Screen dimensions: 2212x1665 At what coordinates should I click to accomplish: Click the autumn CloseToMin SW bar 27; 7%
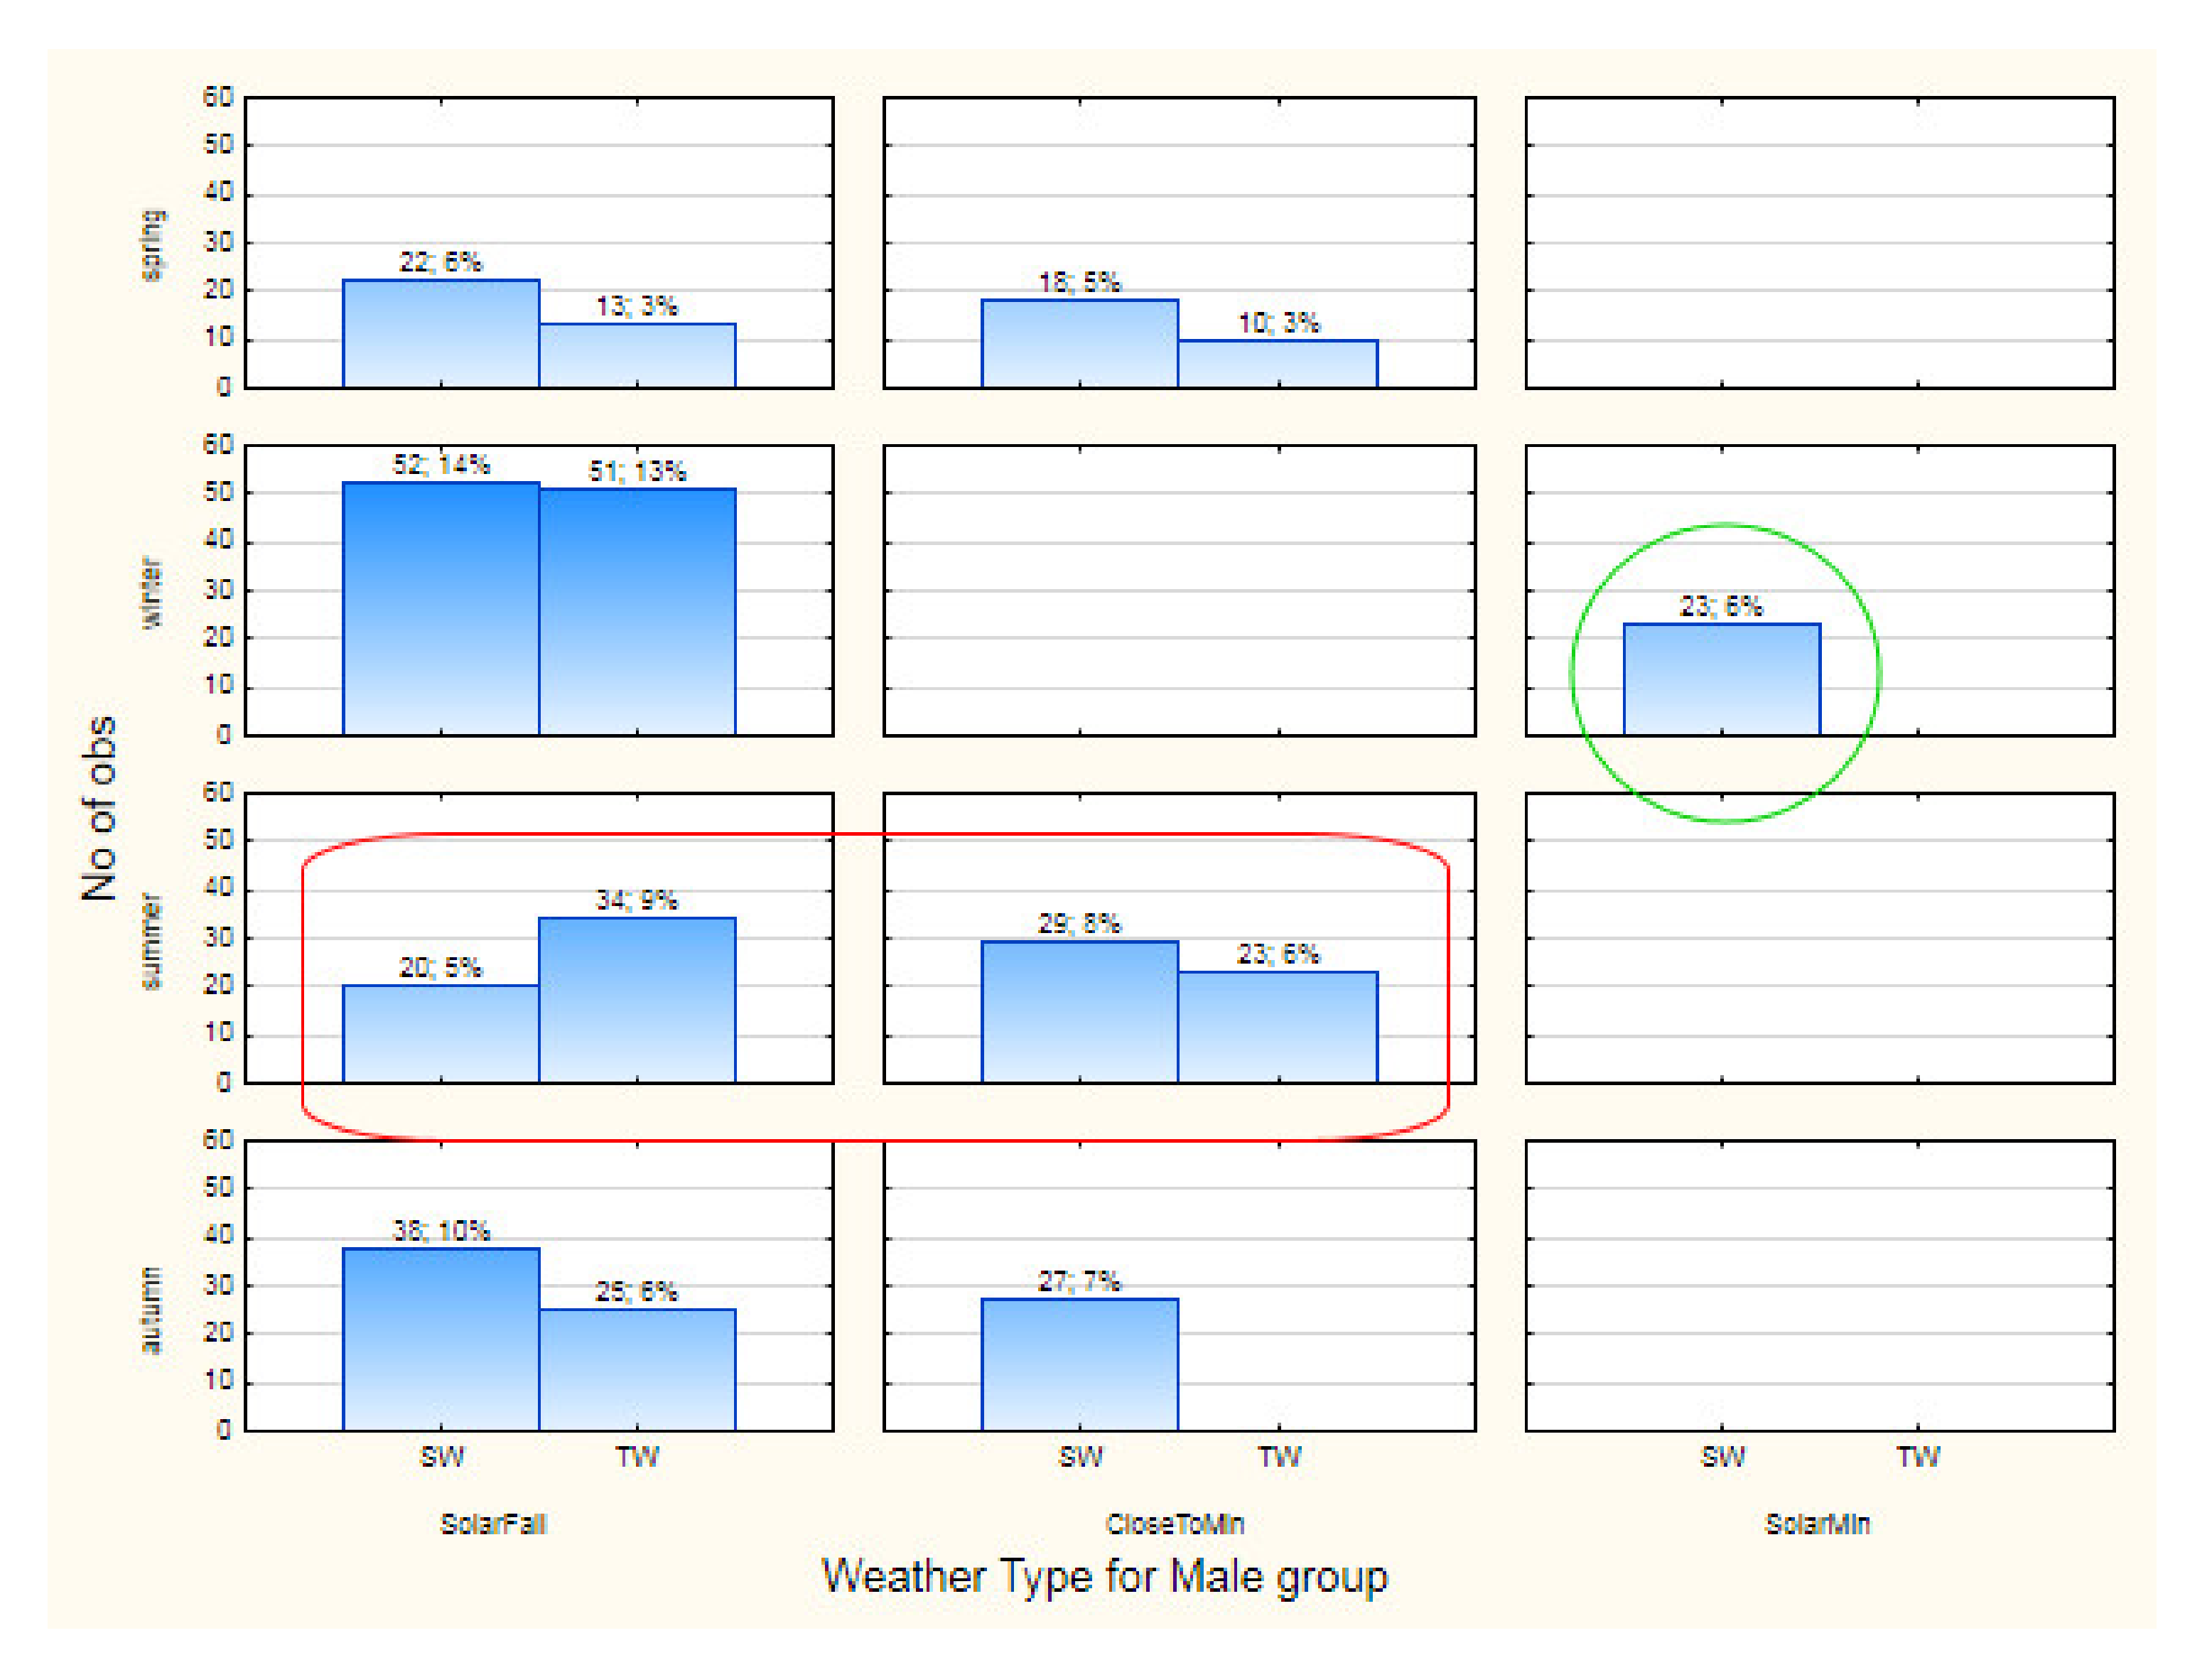pos(1079,1364)
